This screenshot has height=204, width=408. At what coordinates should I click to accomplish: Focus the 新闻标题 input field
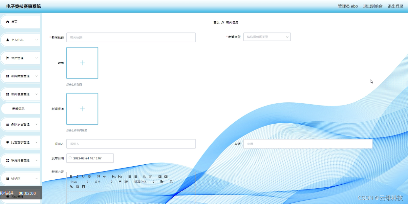(x=131, y=37)
